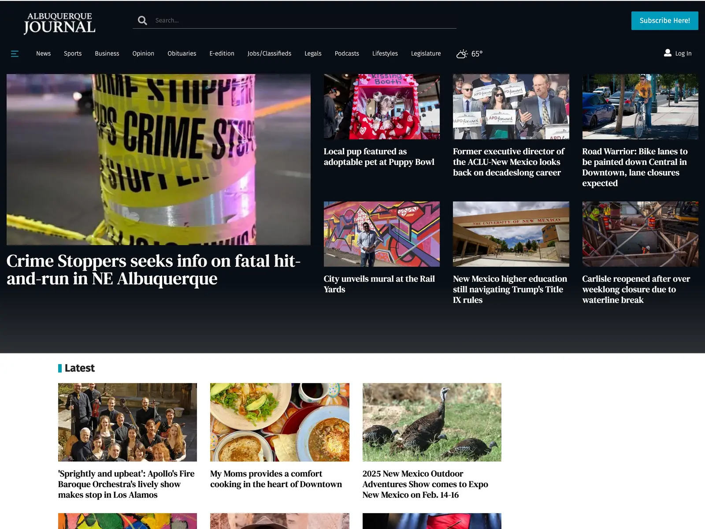Open My Moms comfort cooking headline
Image resolution: width=705 pixels, height=529 pixels.
click(276, 479)
